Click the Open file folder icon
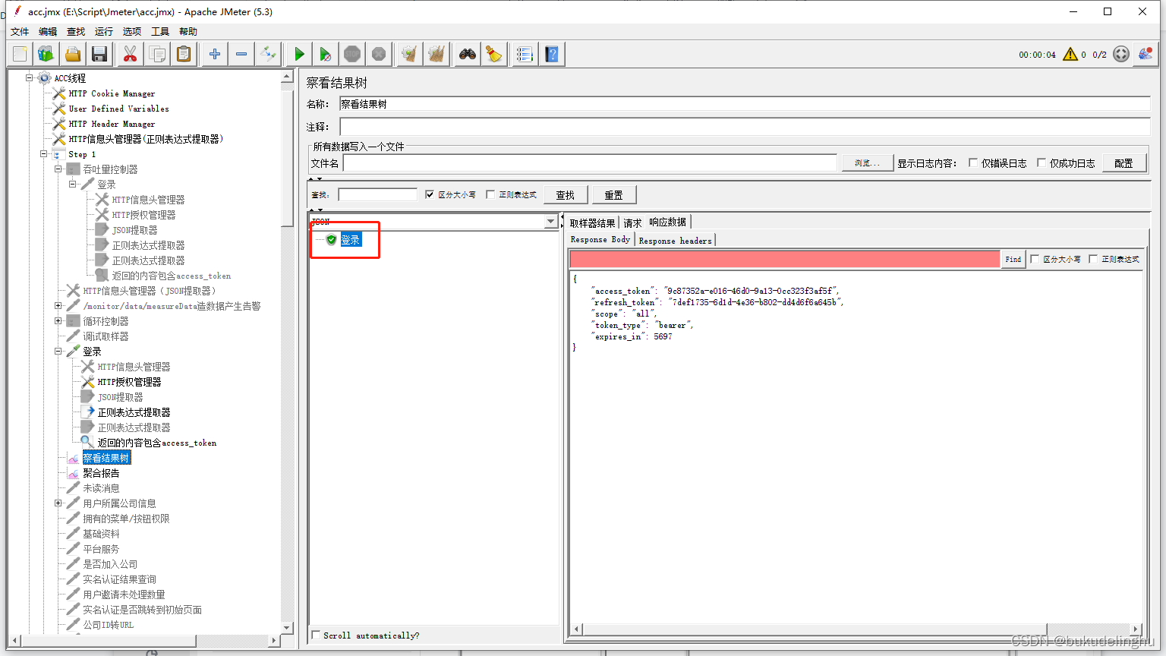 pos(73,54)
